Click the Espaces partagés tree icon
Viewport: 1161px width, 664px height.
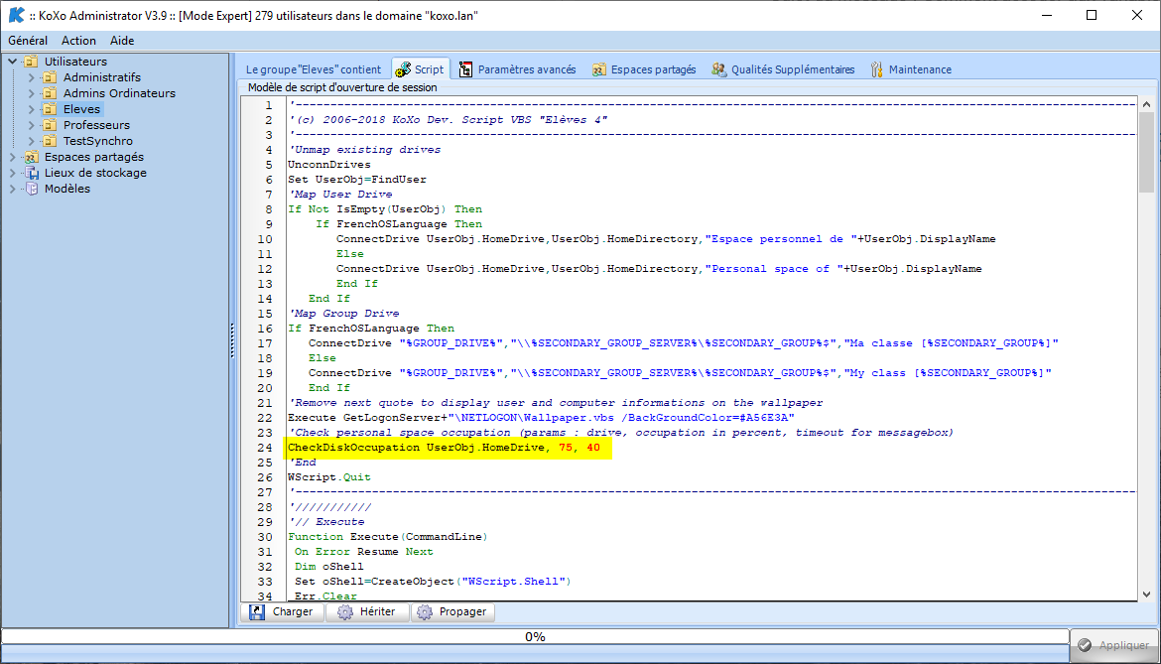[31, 157]
